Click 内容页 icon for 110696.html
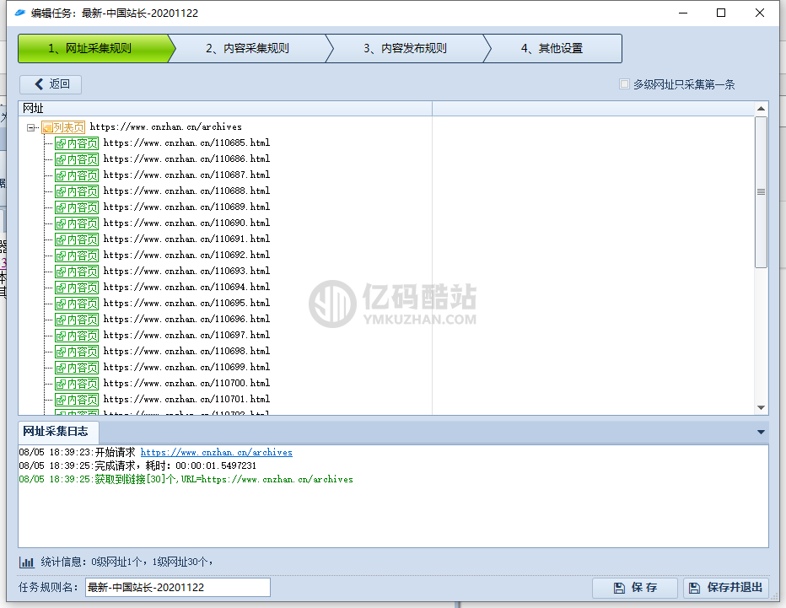Viewport: 786px width, 608px height. [x=77, y=320]
